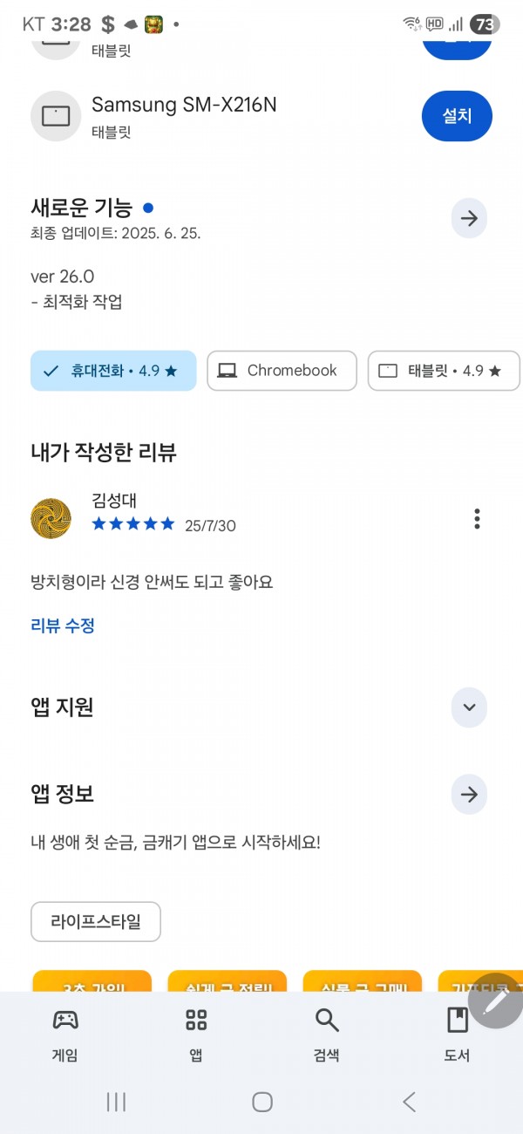Viewport: 523px width, 1134px height.
Task: Open 앱 정보 details arrow
Action: pos(469,795)
